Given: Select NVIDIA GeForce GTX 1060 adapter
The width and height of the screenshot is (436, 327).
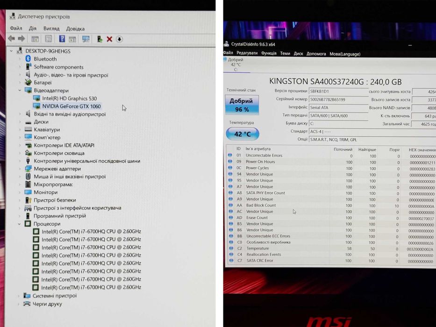Looking at the screenshot, I should [71, 106].
